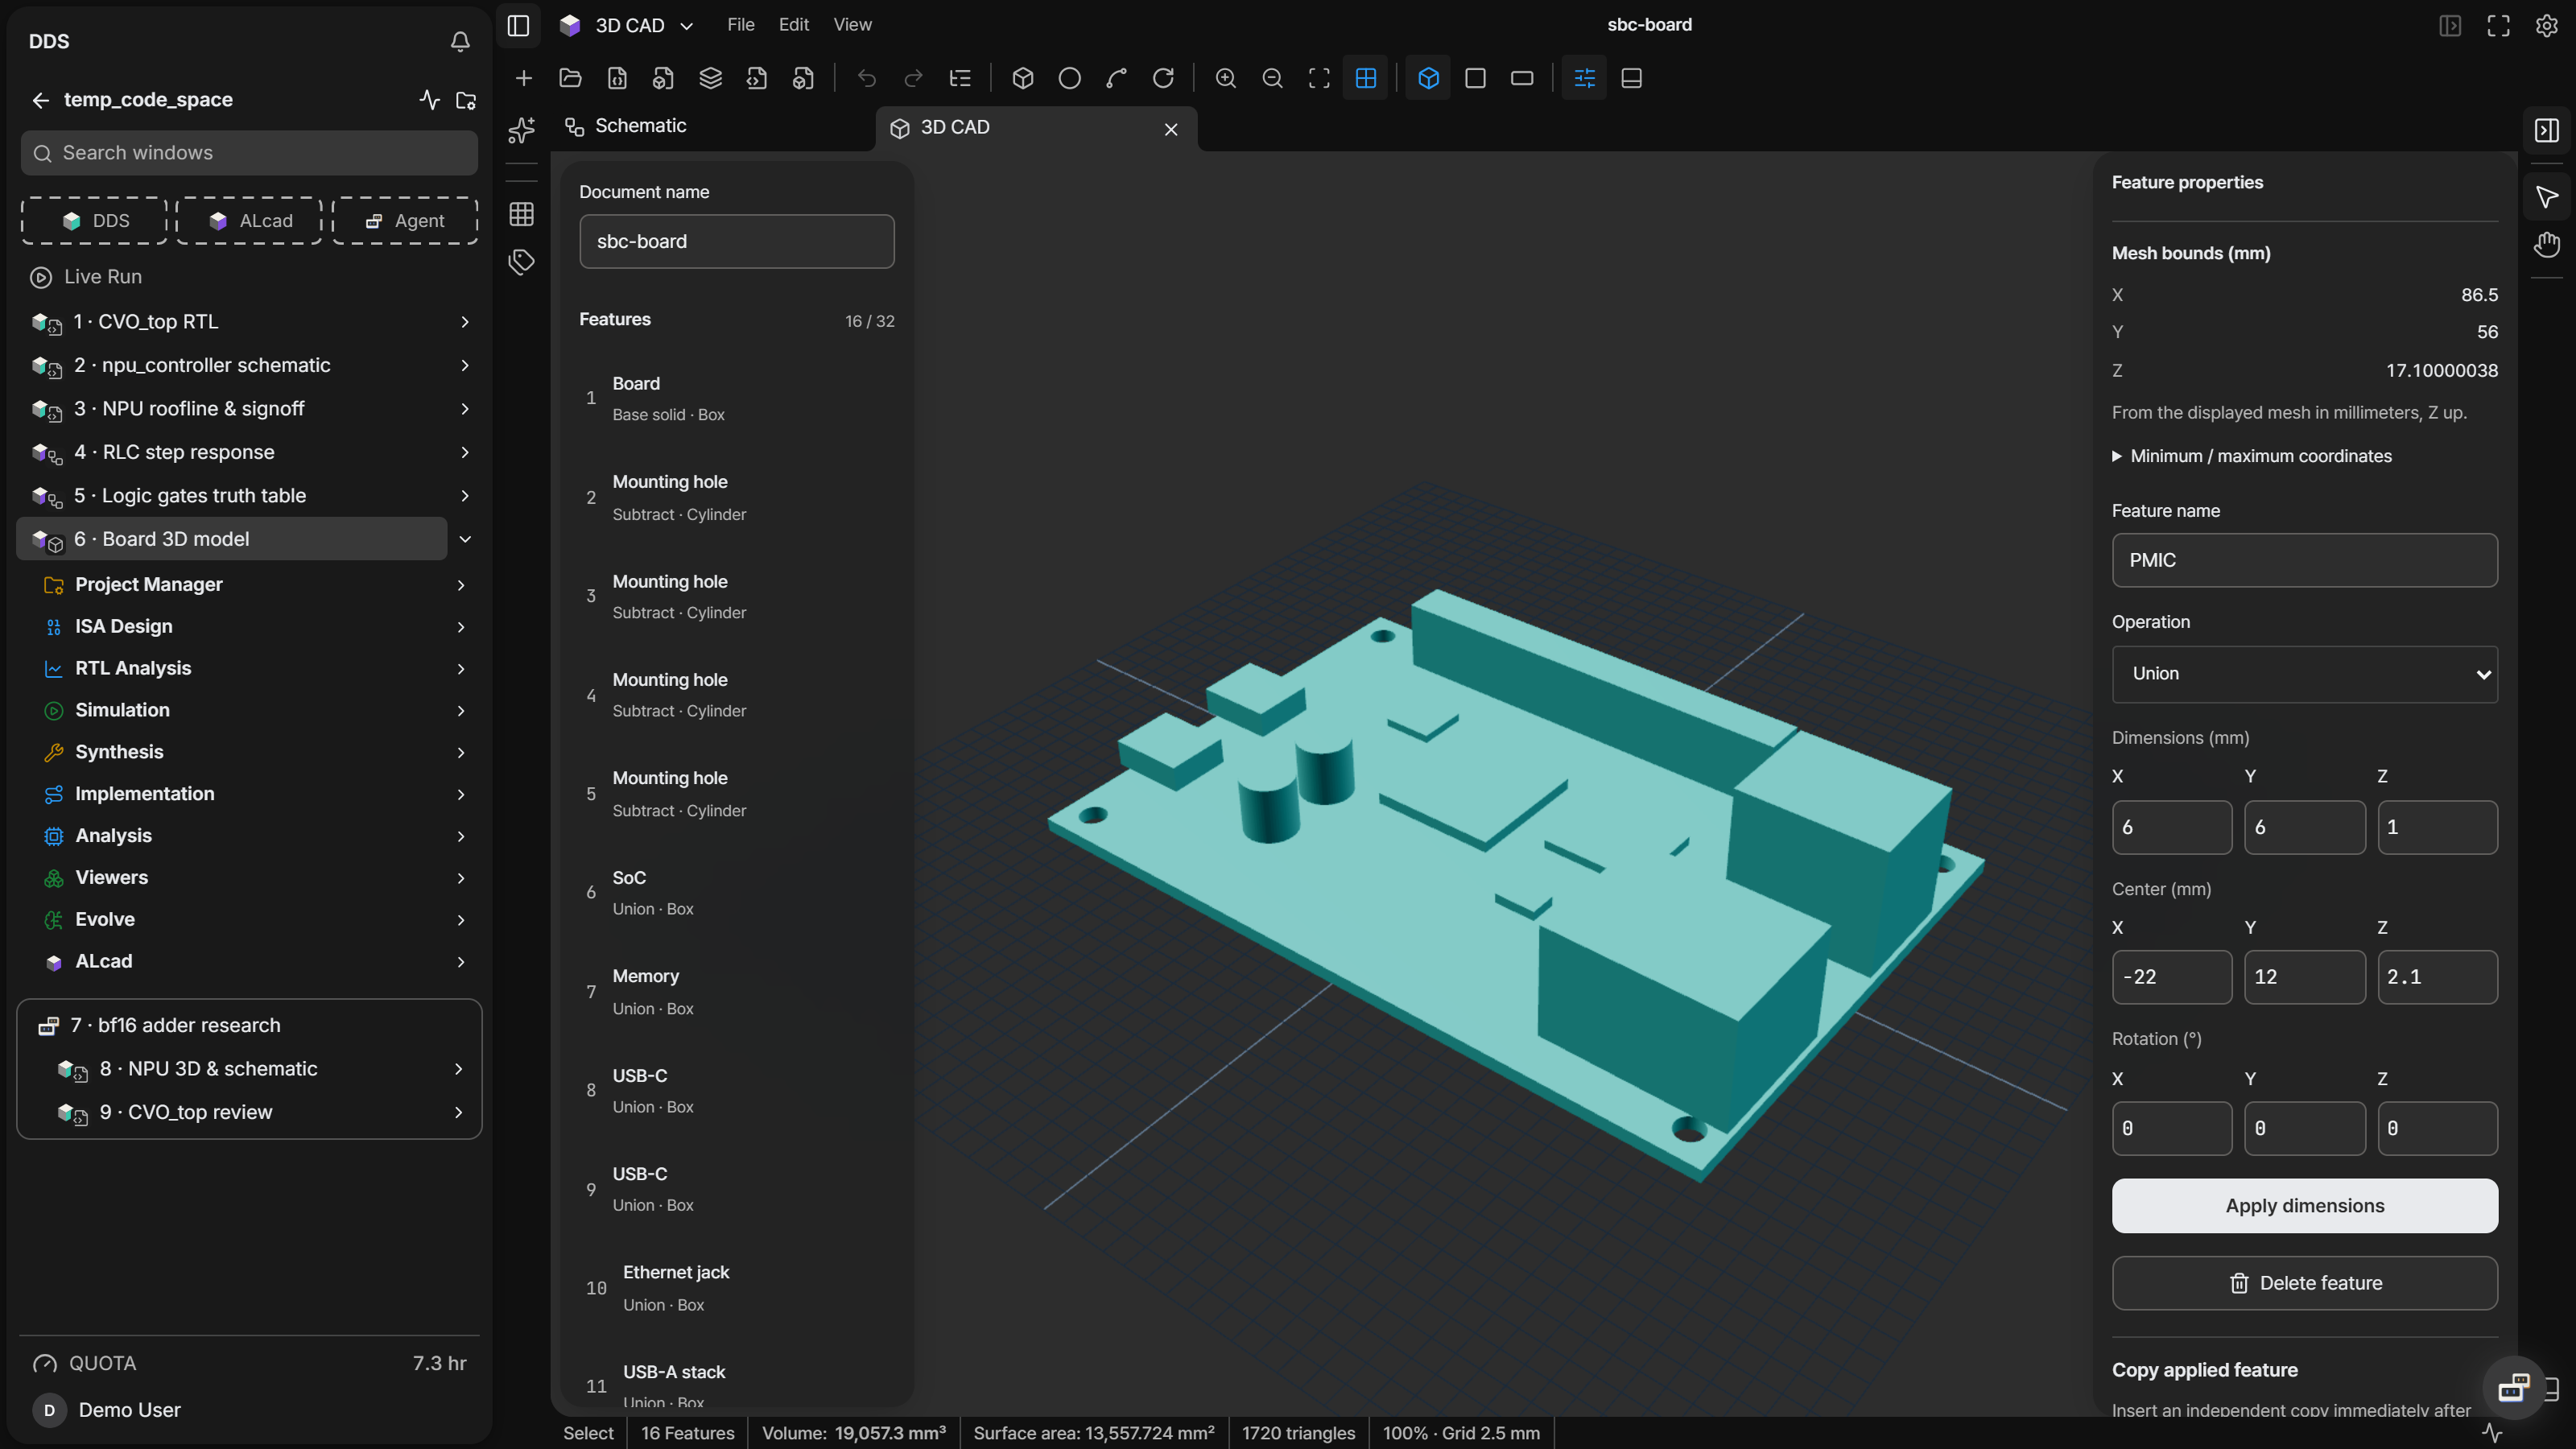
Task: Enter fullscreen with the top-right icon
Action: pos(2498,25)
